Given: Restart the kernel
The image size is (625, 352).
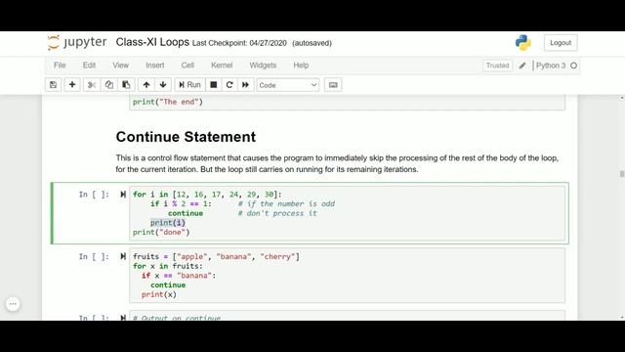Looking at the screenshot, I should point(229,85).
